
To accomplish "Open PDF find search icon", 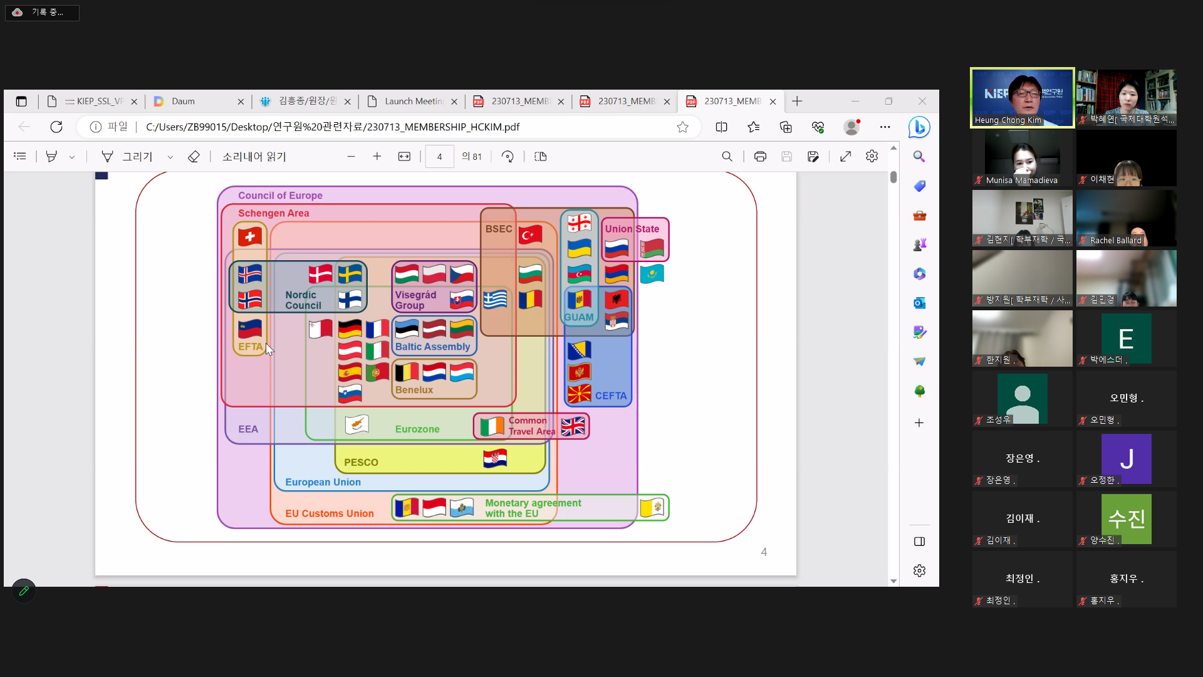I will coord(727,157).
